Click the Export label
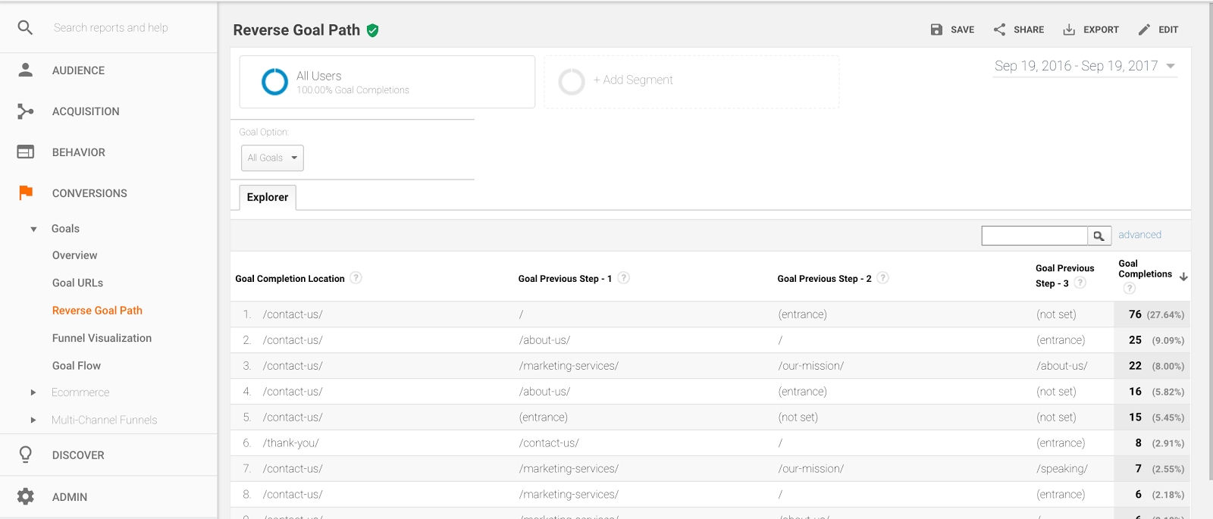 1101,30
